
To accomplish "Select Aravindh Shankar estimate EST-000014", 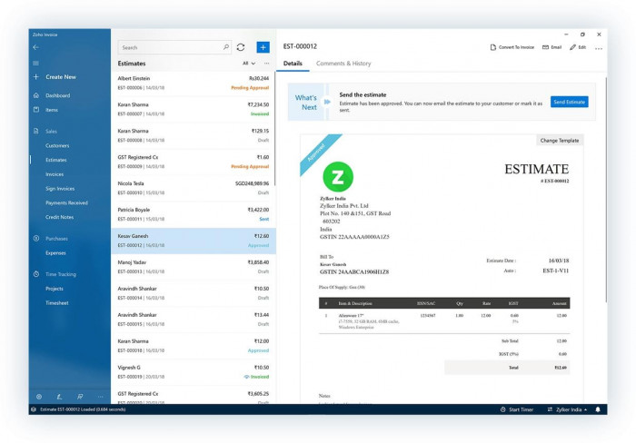I will pyautogui.click(x=194, y=293).
